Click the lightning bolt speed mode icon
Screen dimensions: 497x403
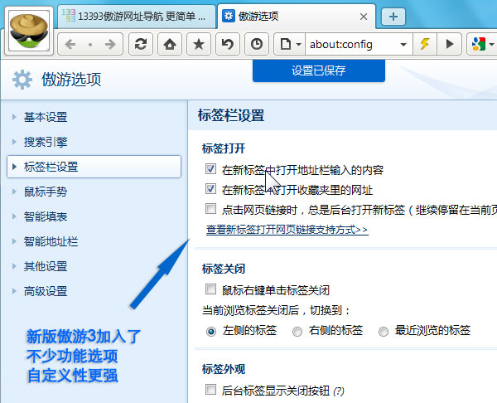click(x=425, y=44)
